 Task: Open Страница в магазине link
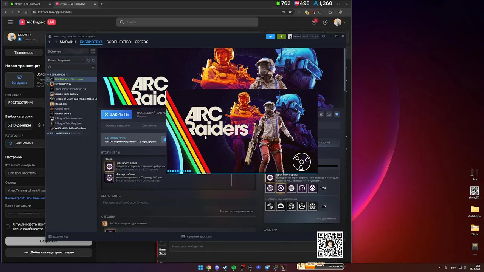pos(117,125)
